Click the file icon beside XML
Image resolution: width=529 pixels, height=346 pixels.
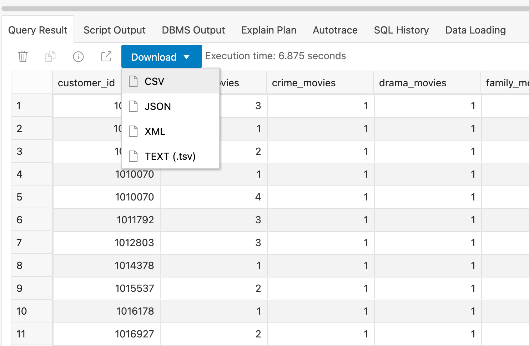click(x=133, y=131)
